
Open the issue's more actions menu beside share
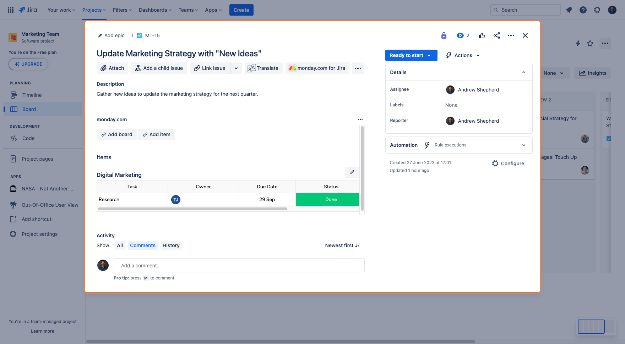pyautogui.click(x=511, y=35)
